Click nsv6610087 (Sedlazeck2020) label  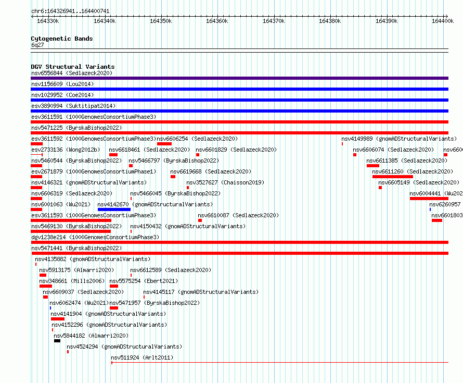click(x=238, y=215)
